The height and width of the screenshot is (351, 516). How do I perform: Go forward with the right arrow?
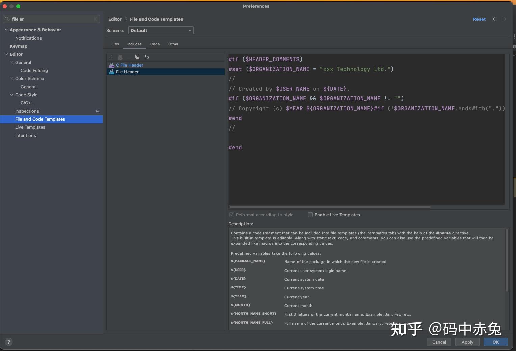pyautogui.click(x=504, y=19)
